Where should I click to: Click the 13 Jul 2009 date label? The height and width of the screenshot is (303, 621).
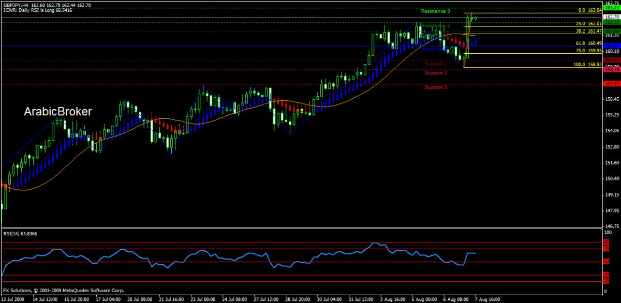(13, 299)
